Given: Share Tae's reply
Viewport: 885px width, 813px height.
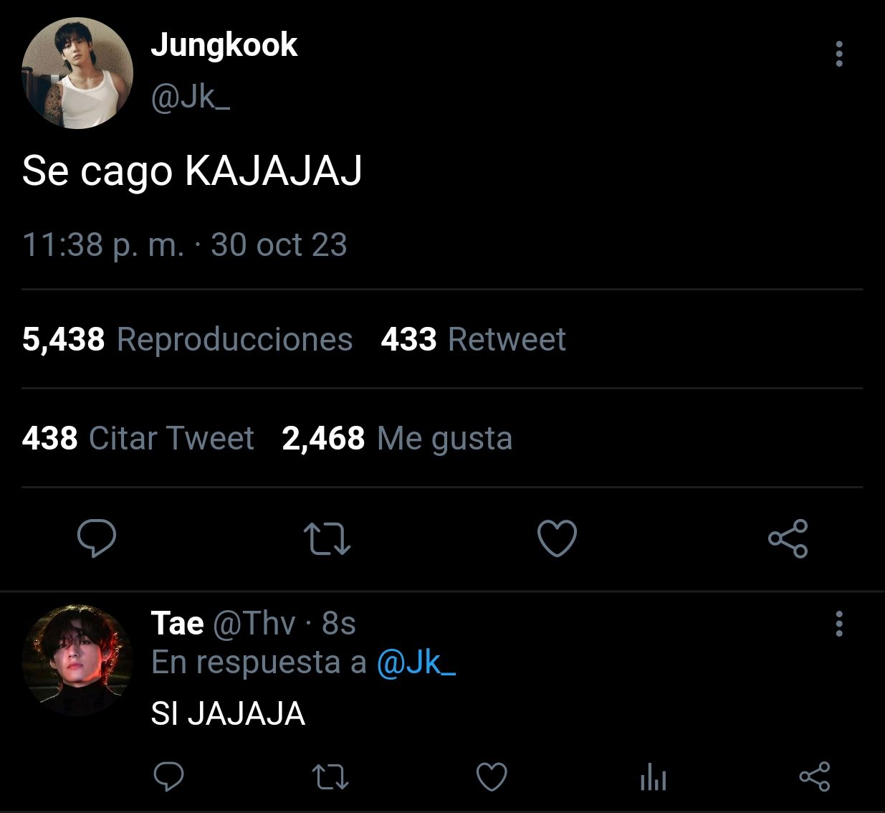Looking at the screenshot, I should pos(814,777).
